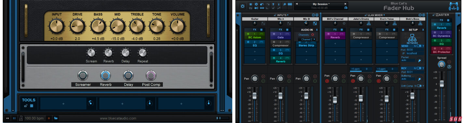Go to previous preset with left arrow

[x=296, y=4]
